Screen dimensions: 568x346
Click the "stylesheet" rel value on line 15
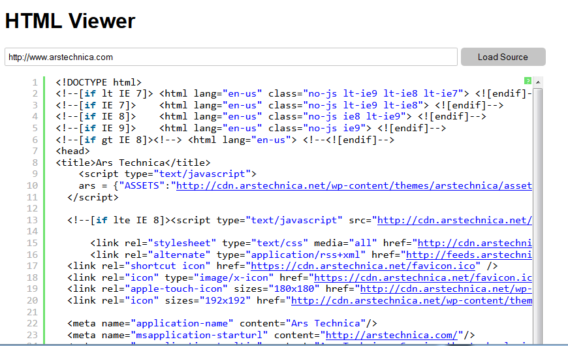pos(182,243)
